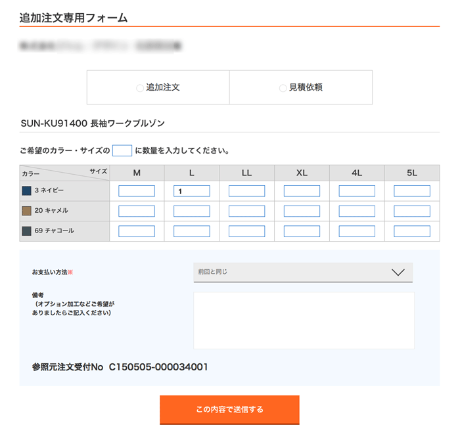460x442 pixels.
Task: Click the camel color swatch
Action: 27,211
